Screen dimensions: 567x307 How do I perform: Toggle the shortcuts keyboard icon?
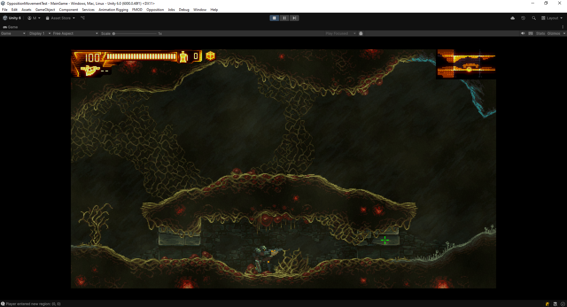[531, 33]
